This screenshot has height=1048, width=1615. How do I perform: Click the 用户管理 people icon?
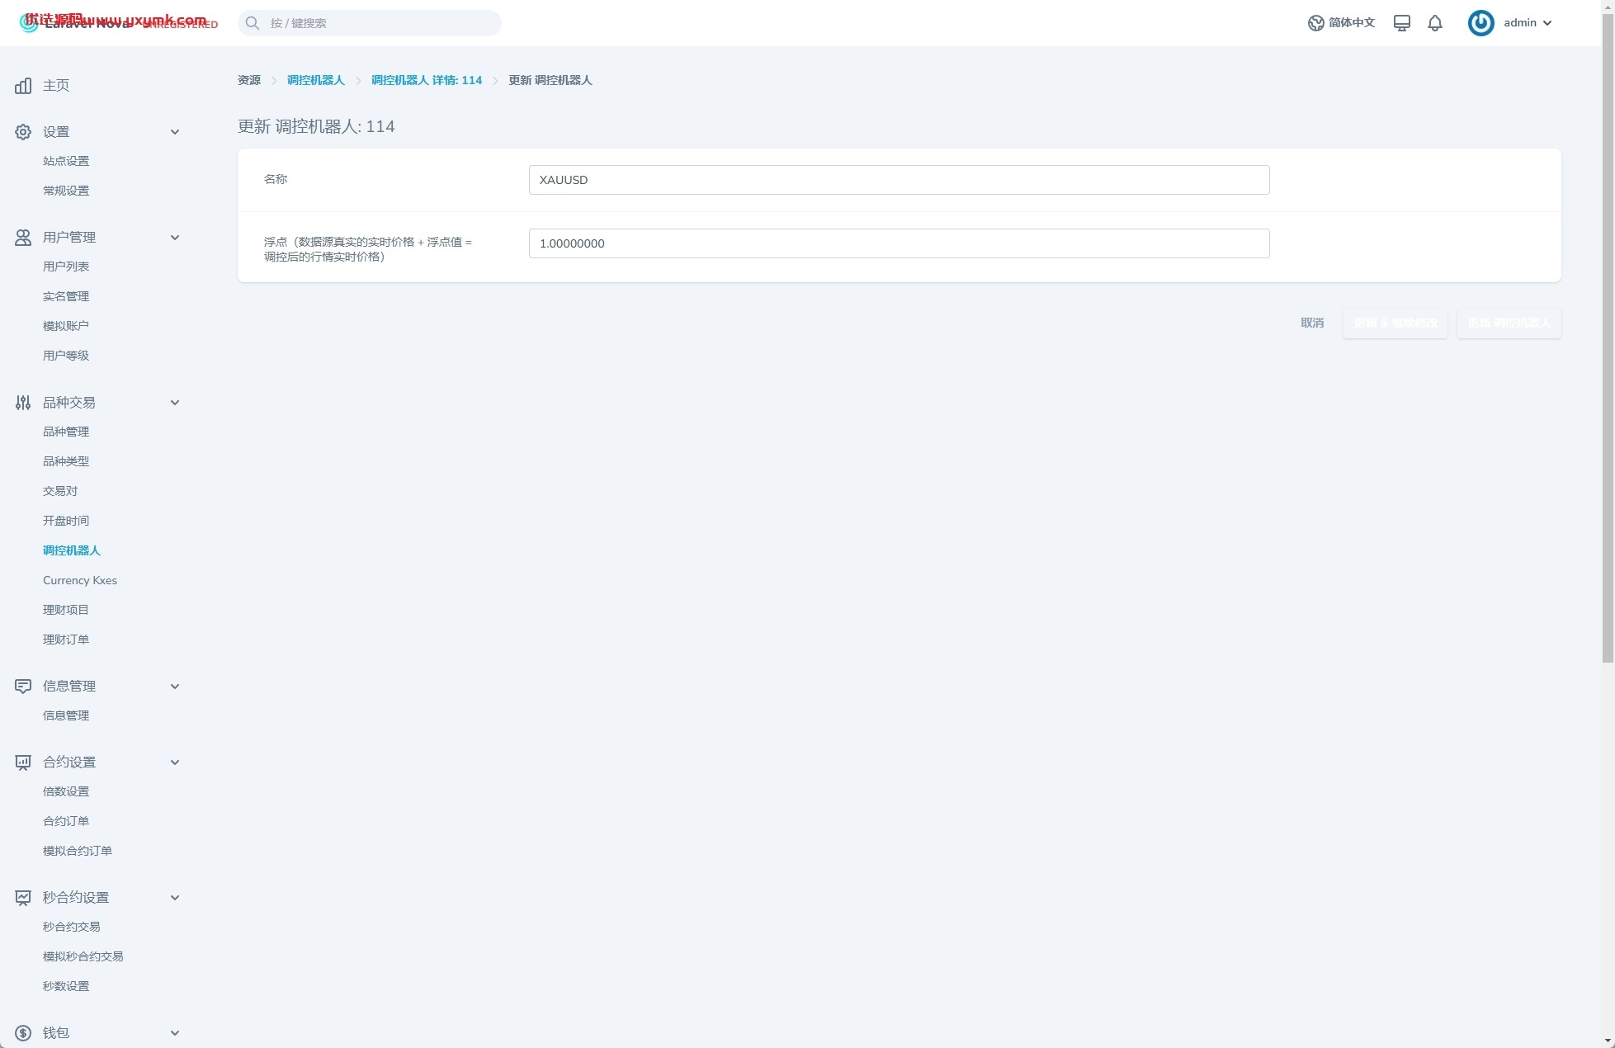[x=23, y=238]
